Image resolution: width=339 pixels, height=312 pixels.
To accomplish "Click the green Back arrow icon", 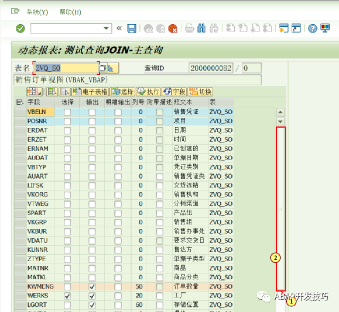I will [148, 28].
